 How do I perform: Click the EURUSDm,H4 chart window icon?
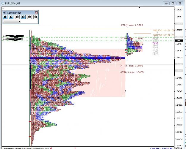[x=3, y=3]
